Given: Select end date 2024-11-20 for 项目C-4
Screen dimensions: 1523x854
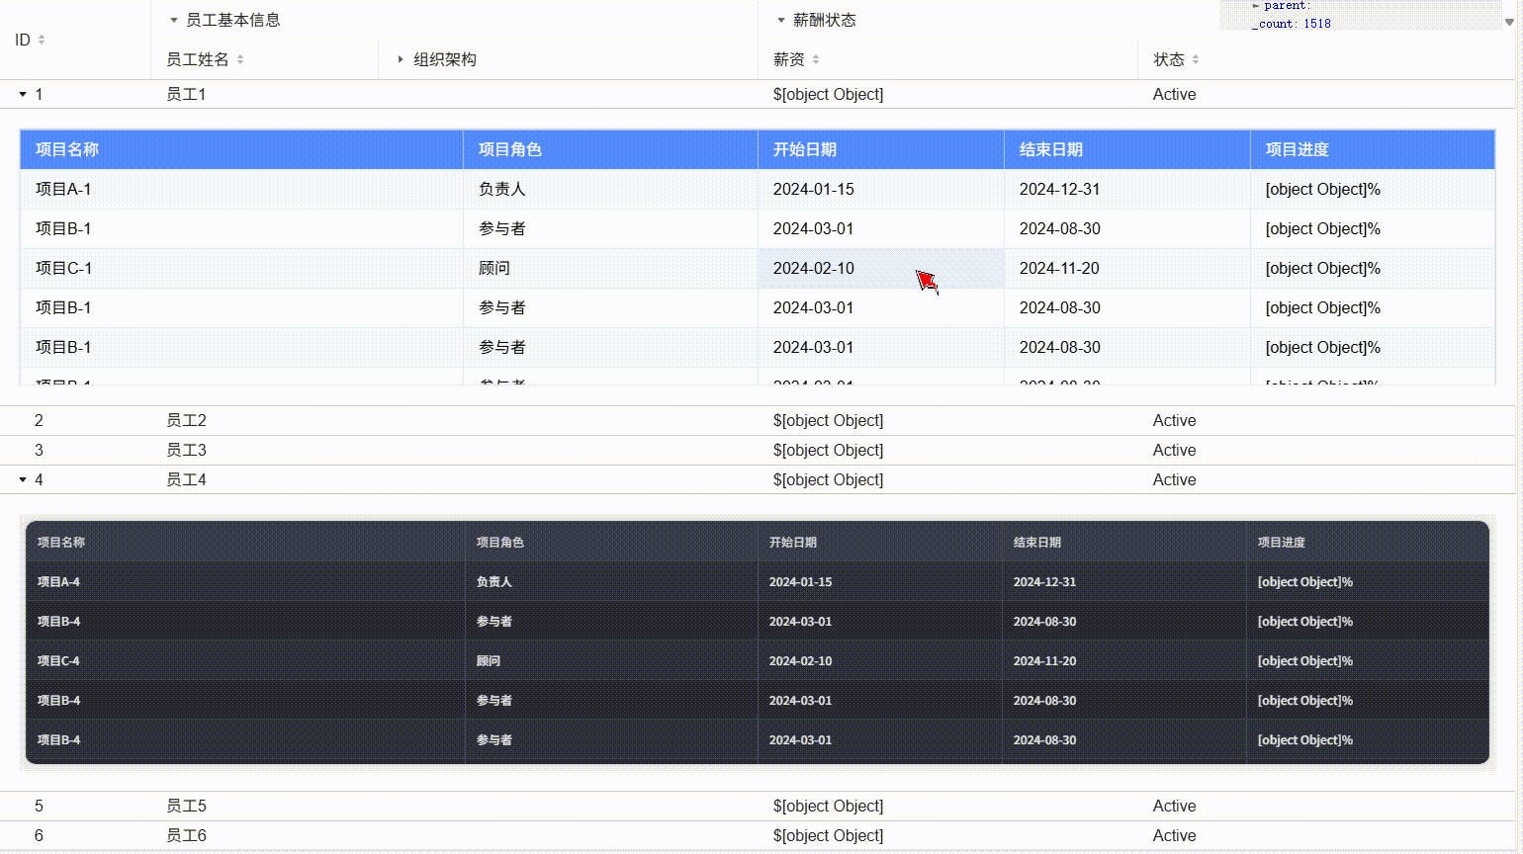Looking at the screenshot, I should 1124,660.
